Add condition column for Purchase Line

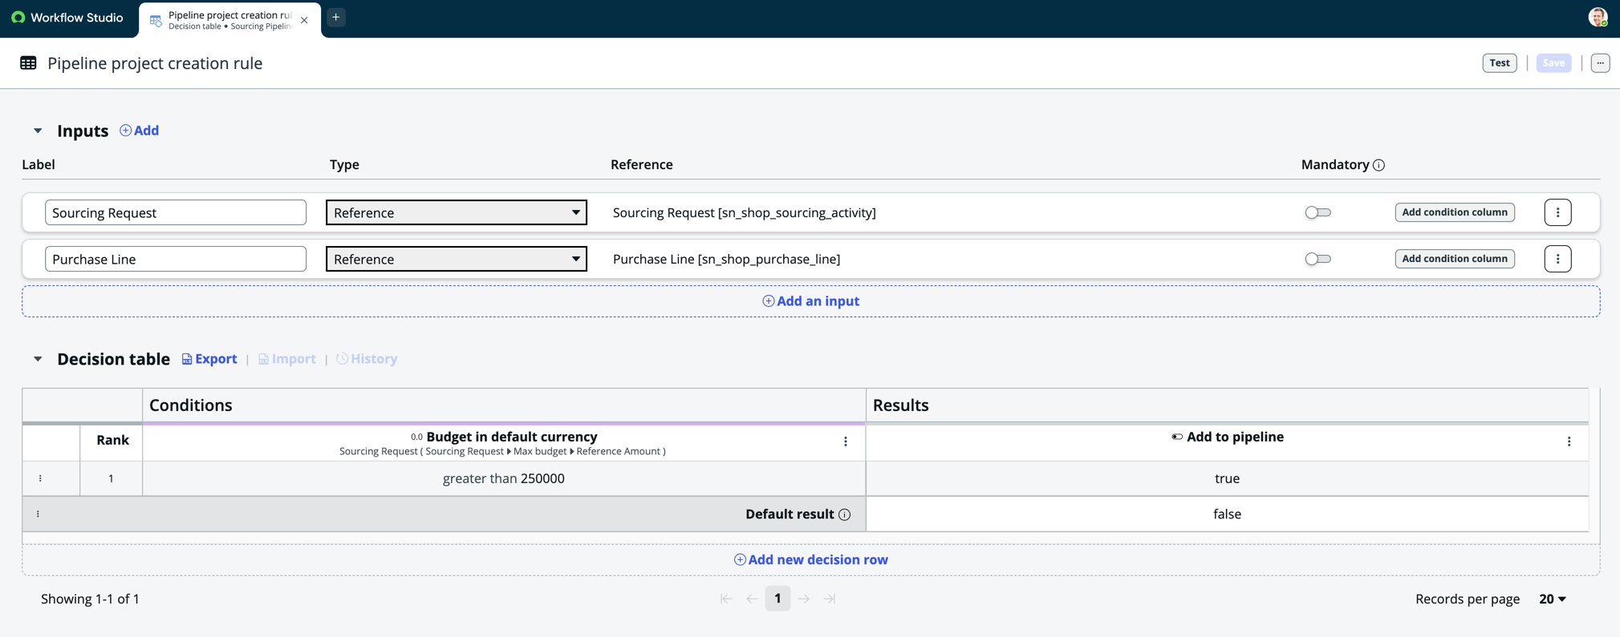click(1454, 259)
